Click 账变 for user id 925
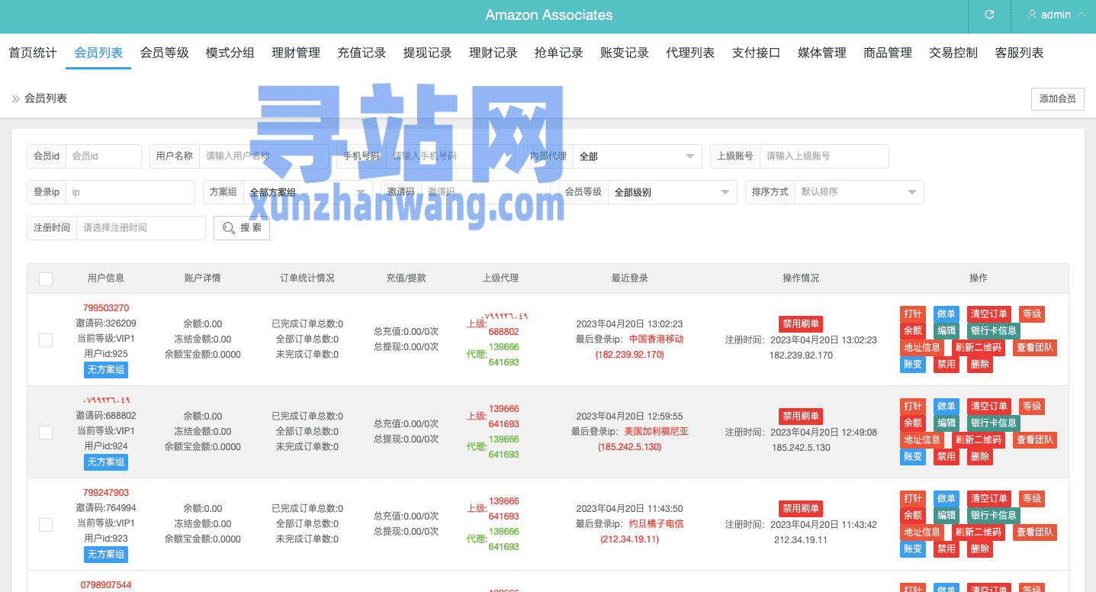1096x592 pixels. [913, 365]
